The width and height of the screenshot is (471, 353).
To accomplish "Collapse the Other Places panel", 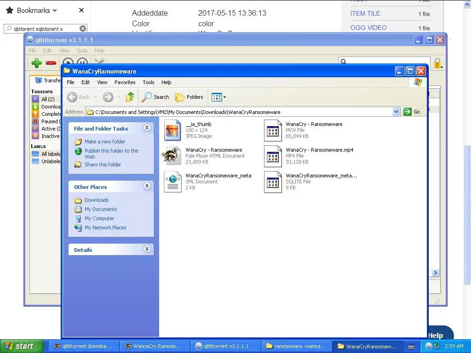I will pyautogui.click(x=147, y=186).
